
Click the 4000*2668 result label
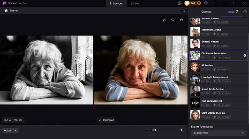(x=106, y=120)
